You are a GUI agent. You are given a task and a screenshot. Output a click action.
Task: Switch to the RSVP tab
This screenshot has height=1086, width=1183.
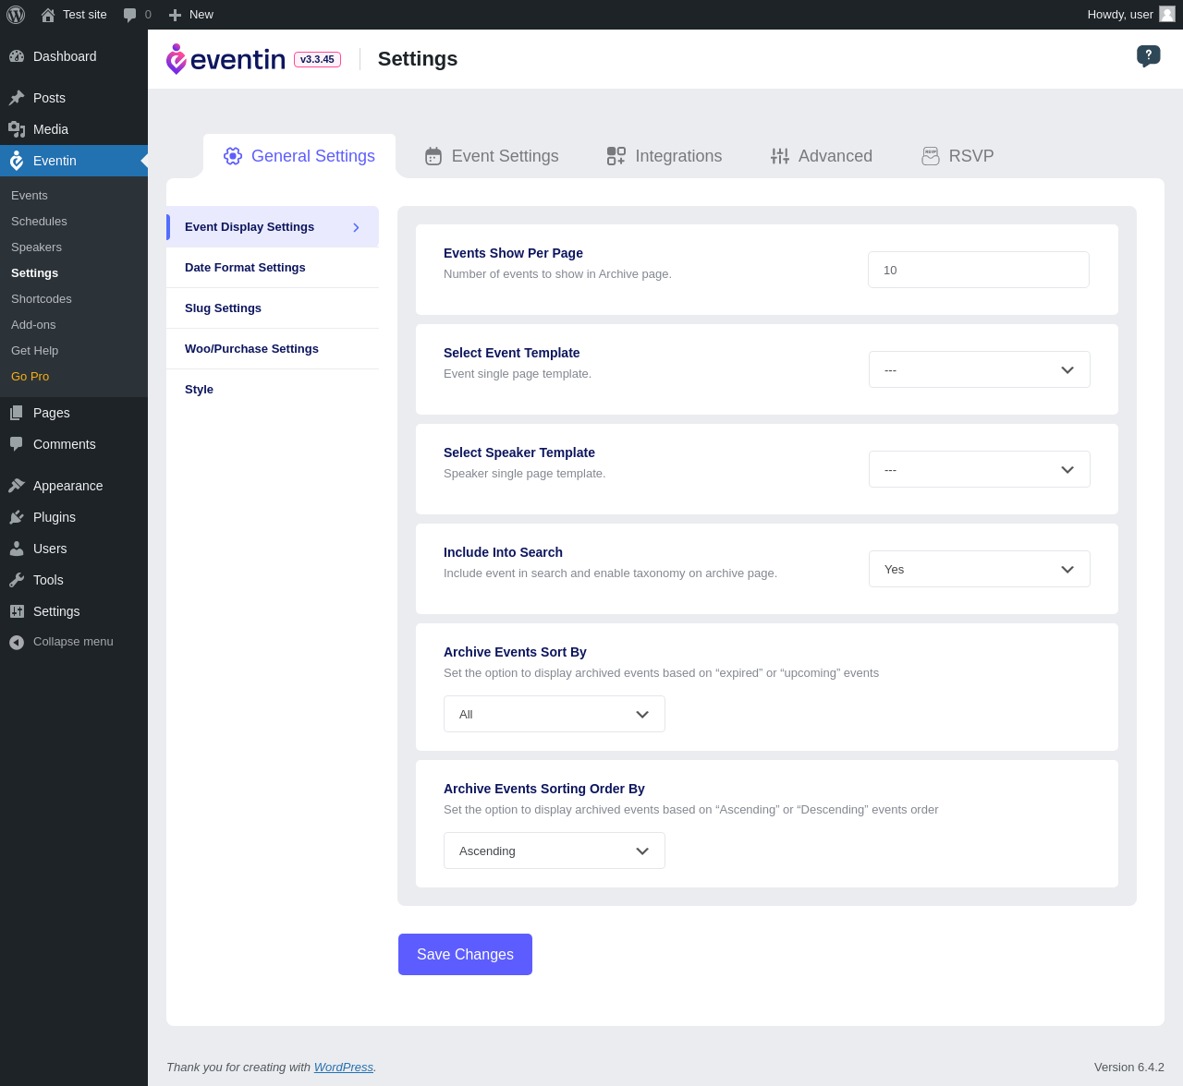[957, 156]
